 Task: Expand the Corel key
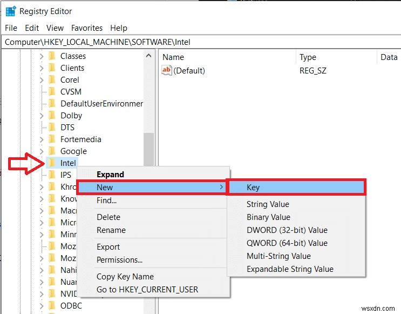42,80
